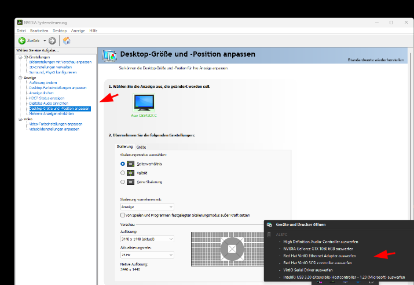Select the Keine Skalierung radio button
Viewport: 414px width, 285px height.
click(x=123, y=182)
